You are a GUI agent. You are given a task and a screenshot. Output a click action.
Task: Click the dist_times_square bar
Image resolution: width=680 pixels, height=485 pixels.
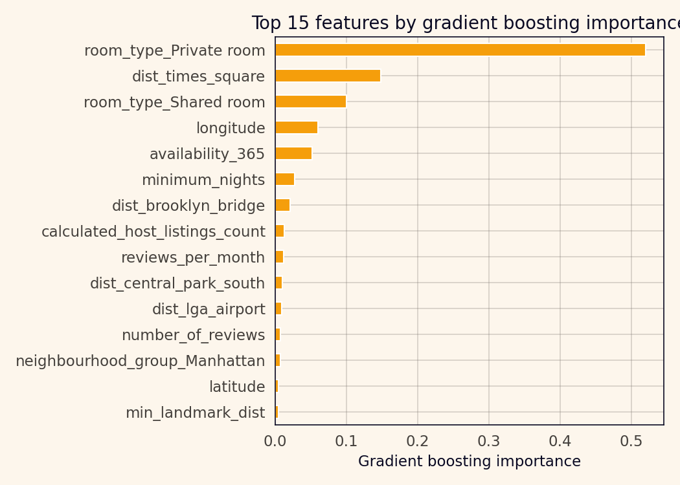[x=328, y=76]
